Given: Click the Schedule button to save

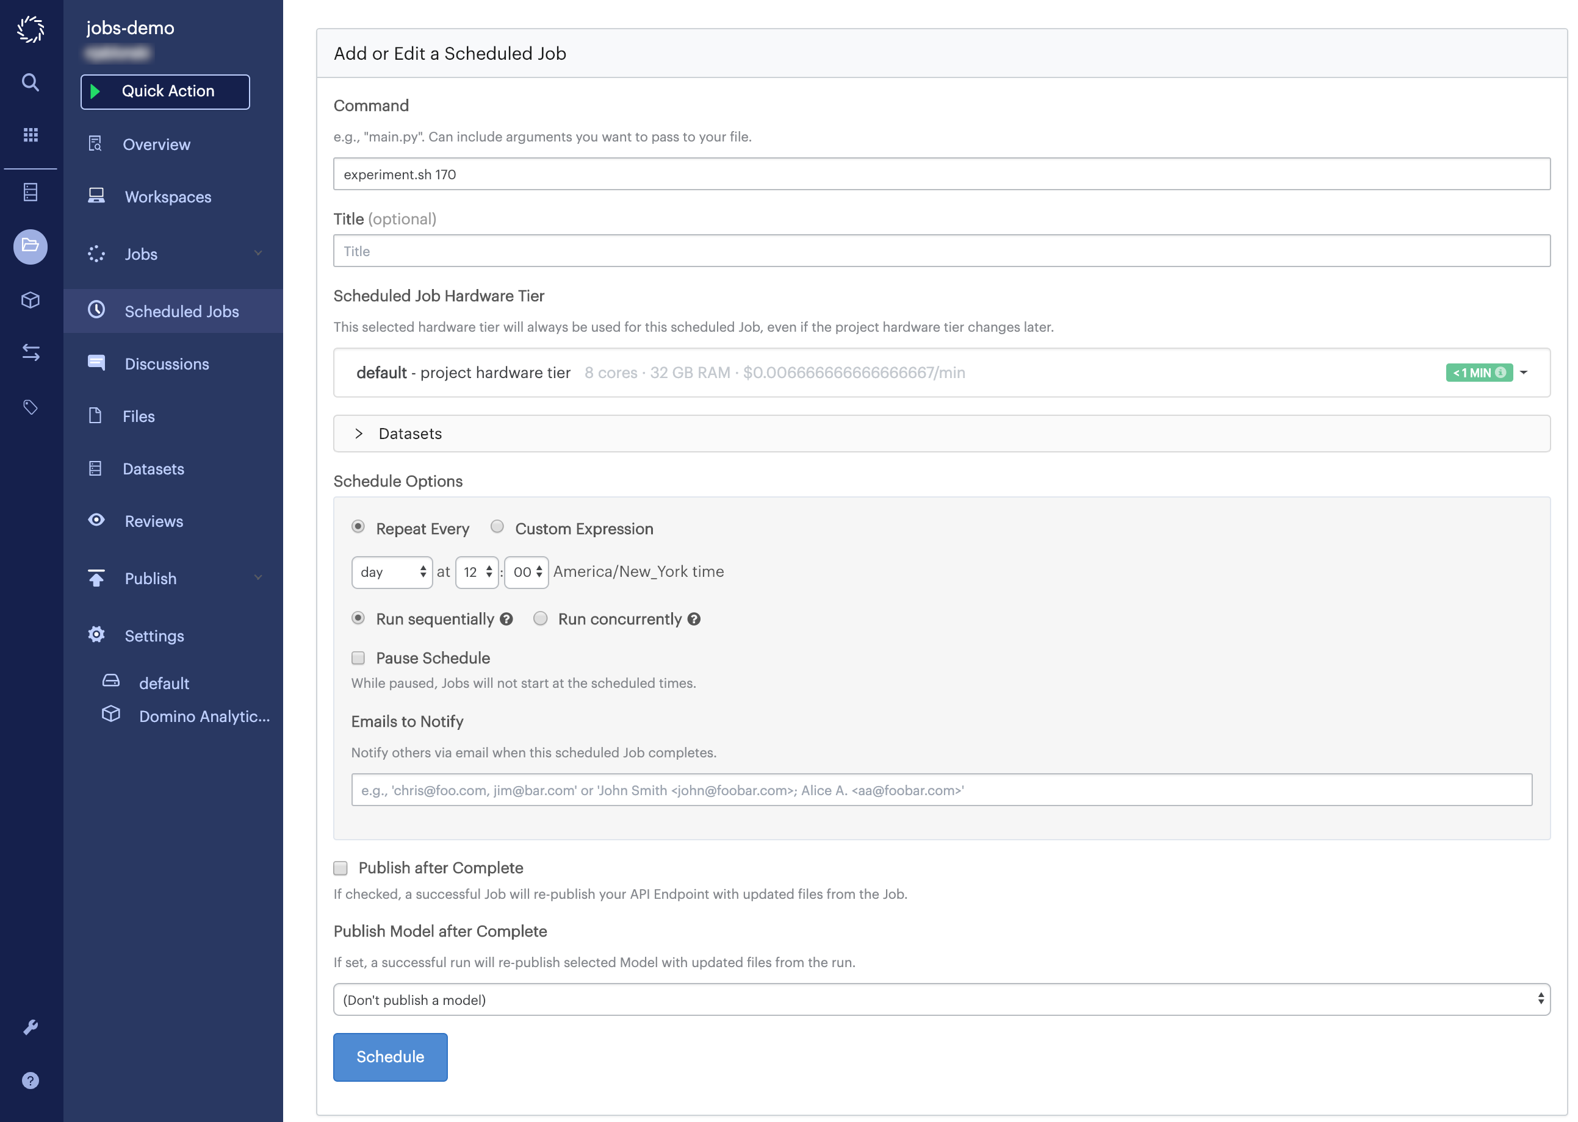Looking at the screenshot, I should tap(390, 1056).
